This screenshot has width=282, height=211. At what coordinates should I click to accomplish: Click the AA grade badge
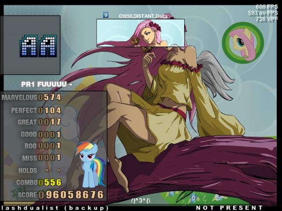[38, 46]
